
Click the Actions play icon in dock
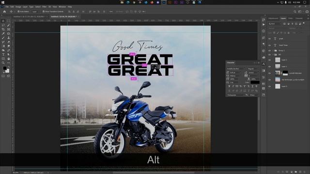[263, 25]
